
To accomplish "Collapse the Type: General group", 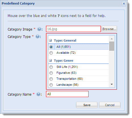I will pyautogui.click(x=51, y=40).
